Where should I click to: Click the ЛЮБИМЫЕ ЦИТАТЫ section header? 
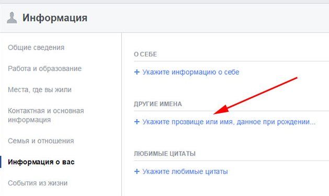[165, 154]
